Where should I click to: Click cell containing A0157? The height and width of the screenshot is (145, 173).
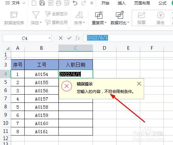[41, 99]
